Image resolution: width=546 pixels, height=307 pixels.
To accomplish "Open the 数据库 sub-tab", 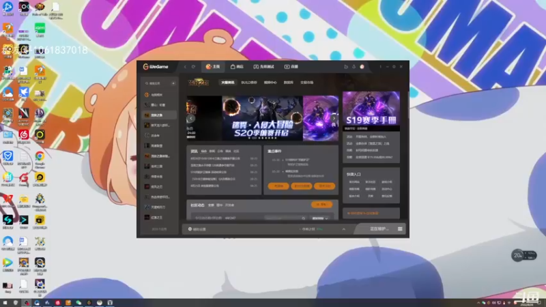I will (x=288, y=83).
